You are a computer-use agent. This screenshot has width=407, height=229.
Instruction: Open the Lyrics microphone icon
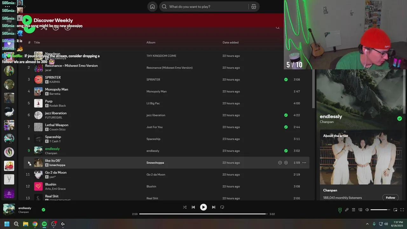click(x=347, y=210)
